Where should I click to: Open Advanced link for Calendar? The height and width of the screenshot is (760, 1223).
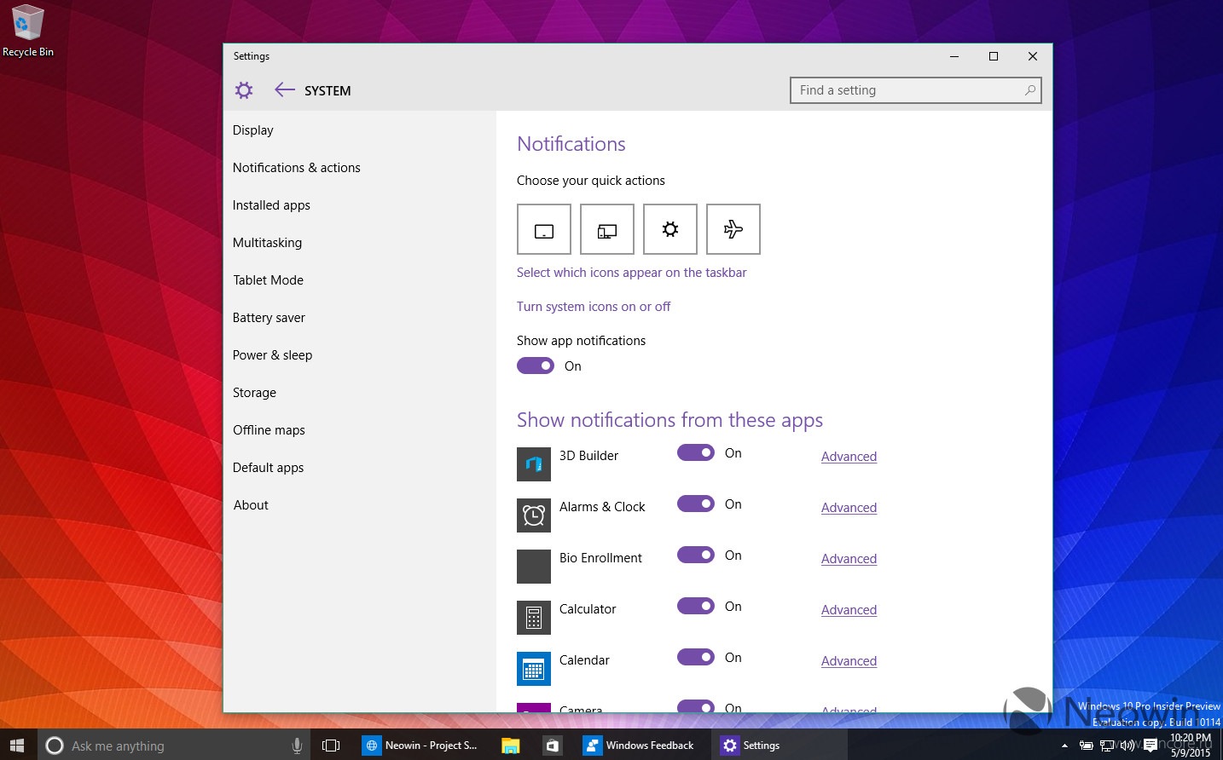[849, 661]
